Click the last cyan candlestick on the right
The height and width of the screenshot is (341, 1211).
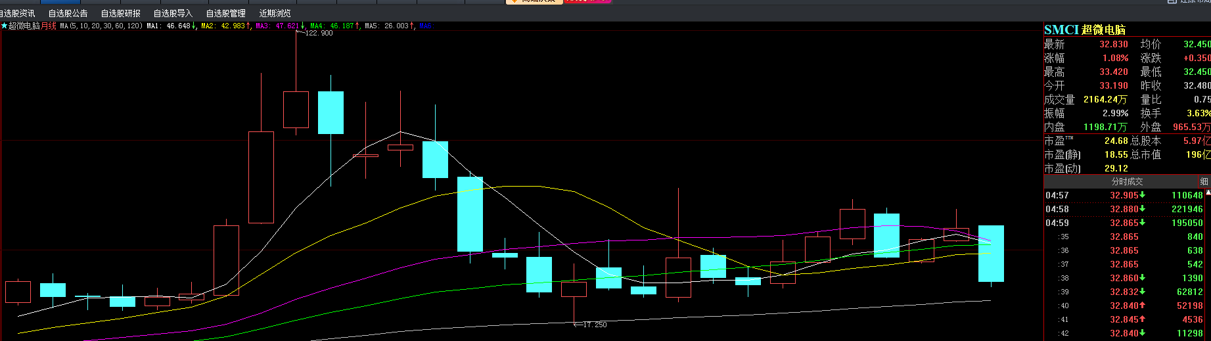pyautogui.click(x=991, y=254)
